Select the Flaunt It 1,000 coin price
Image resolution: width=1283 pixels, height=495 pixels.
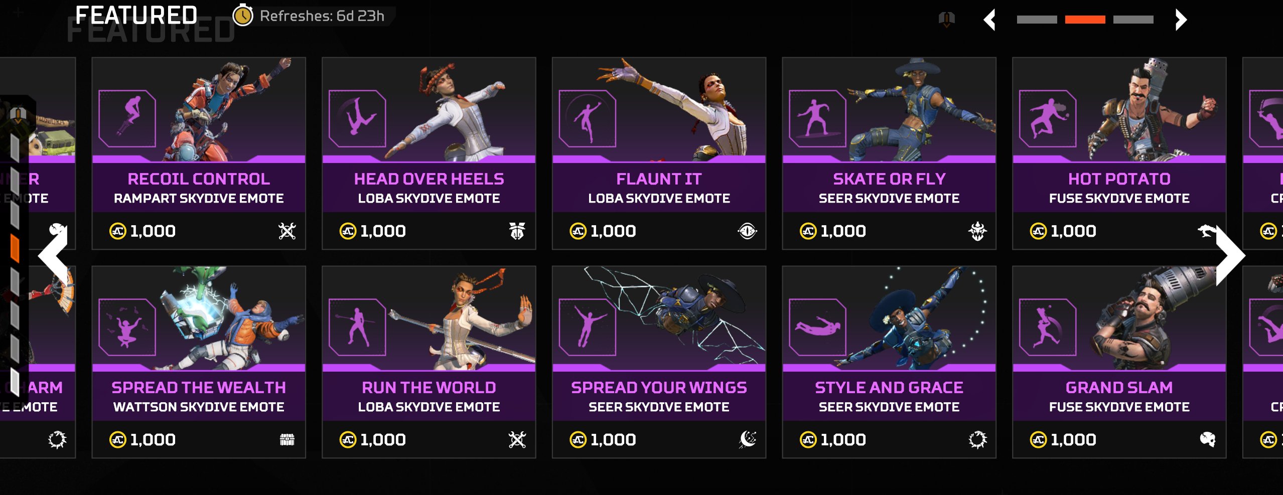coord(603,231)
